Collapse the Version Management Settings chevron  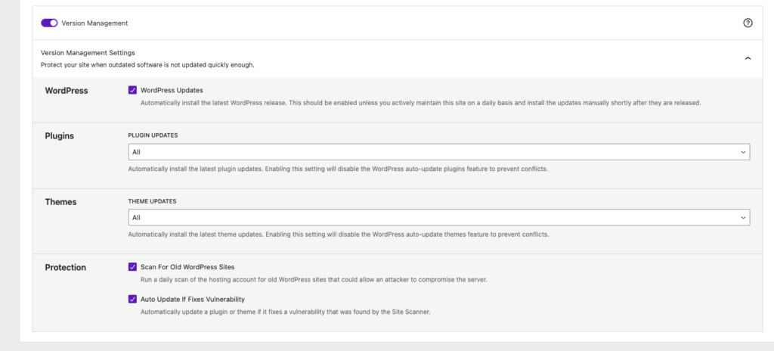point(748,58)
